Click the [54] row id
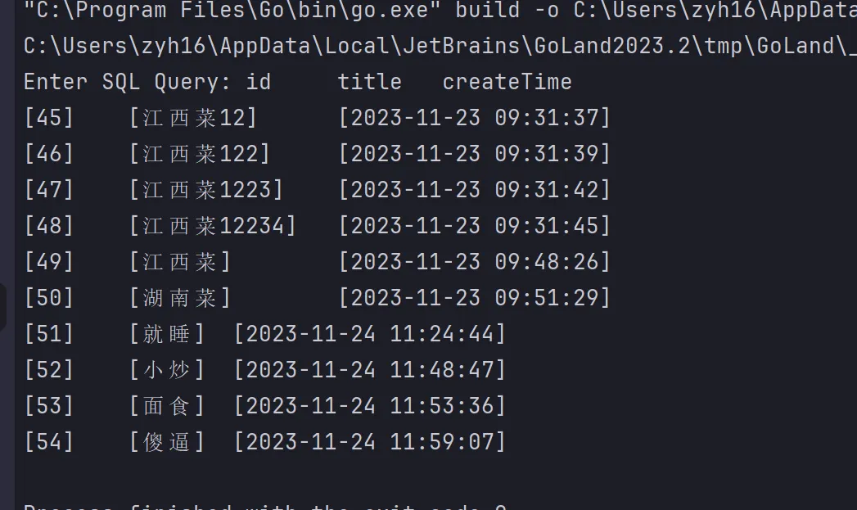The height and width of the screenshot is (510, 857). pyautogui.click(x=49, y=442)
